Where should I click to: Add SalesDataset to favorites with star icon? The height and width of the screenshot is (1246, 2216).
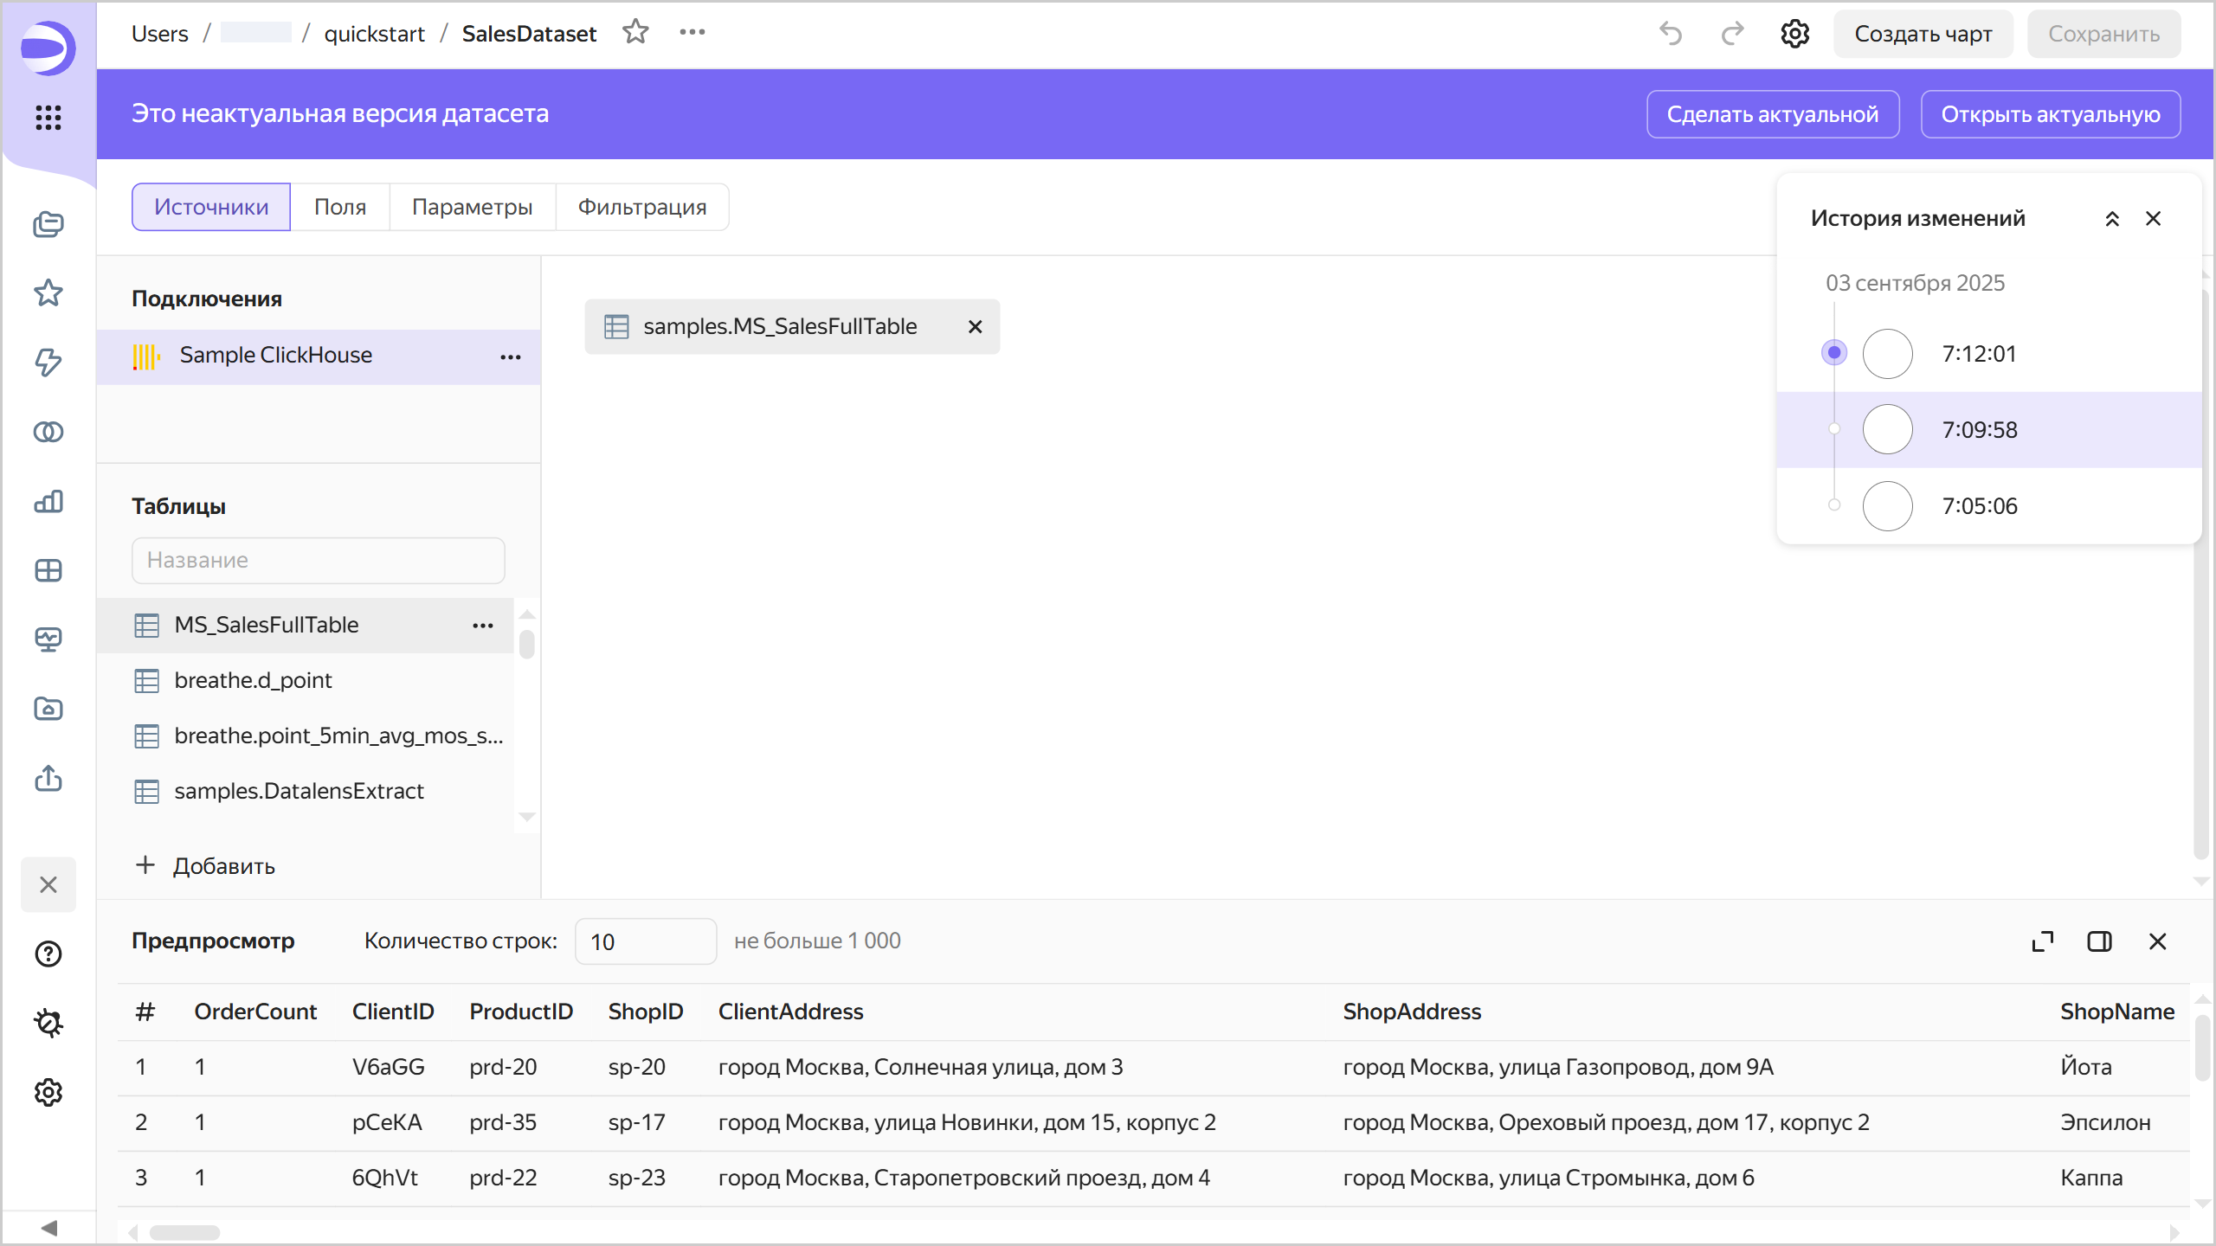pyautogui.click(x=635, y=33)
